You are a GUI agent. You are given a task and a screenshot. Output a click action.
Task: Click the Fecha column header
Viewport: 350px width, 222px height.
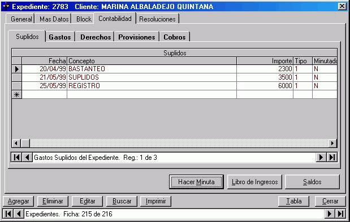(x=45, y=61)
